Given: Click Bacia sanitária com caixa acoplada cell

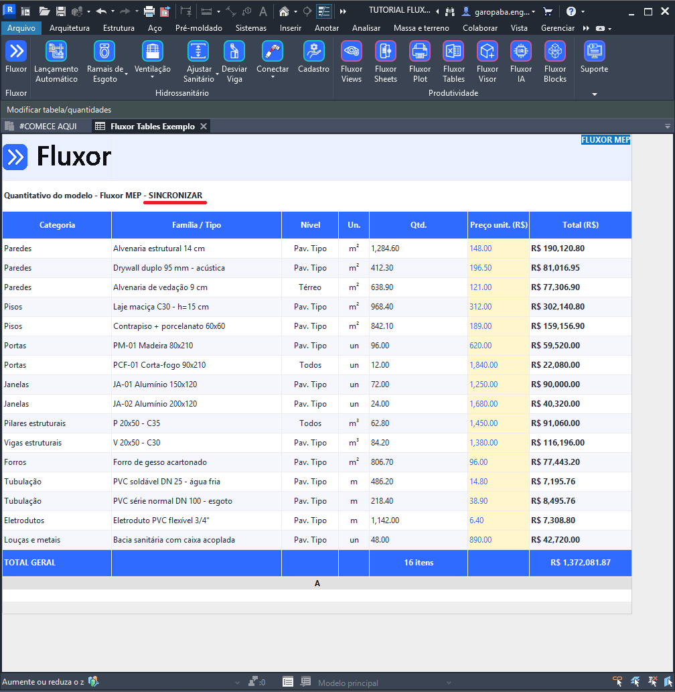Looking at the screenshot, I should click(196, 540).
